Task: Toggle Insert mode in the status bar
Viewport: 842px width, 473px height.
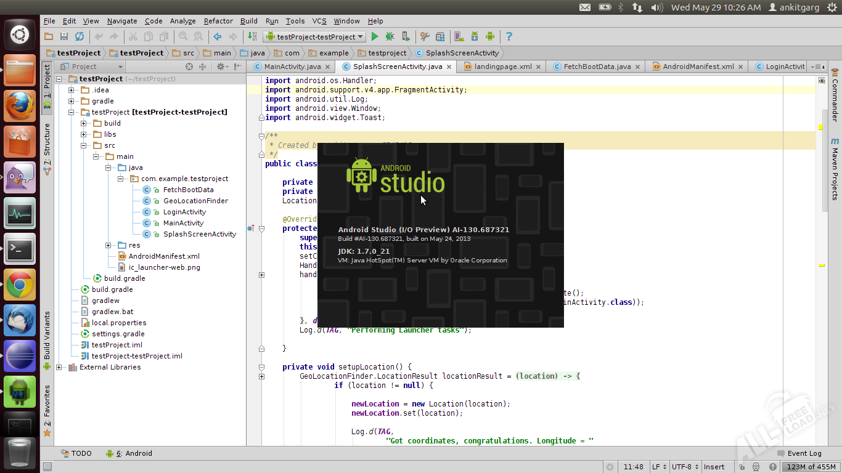Action: (714, 467)
